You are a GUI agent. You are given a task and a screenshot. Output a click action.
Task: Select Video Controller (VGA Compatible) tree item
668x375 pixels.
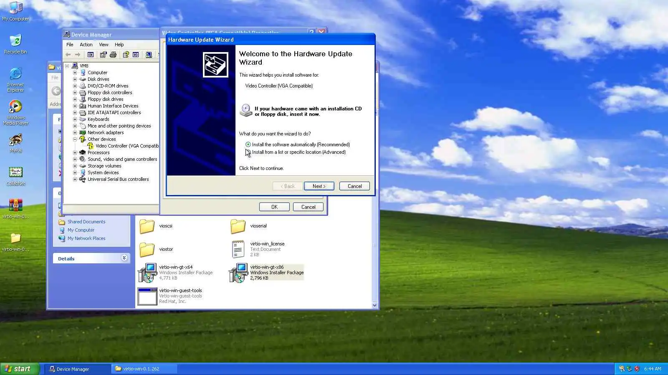[x=127, y=146]
